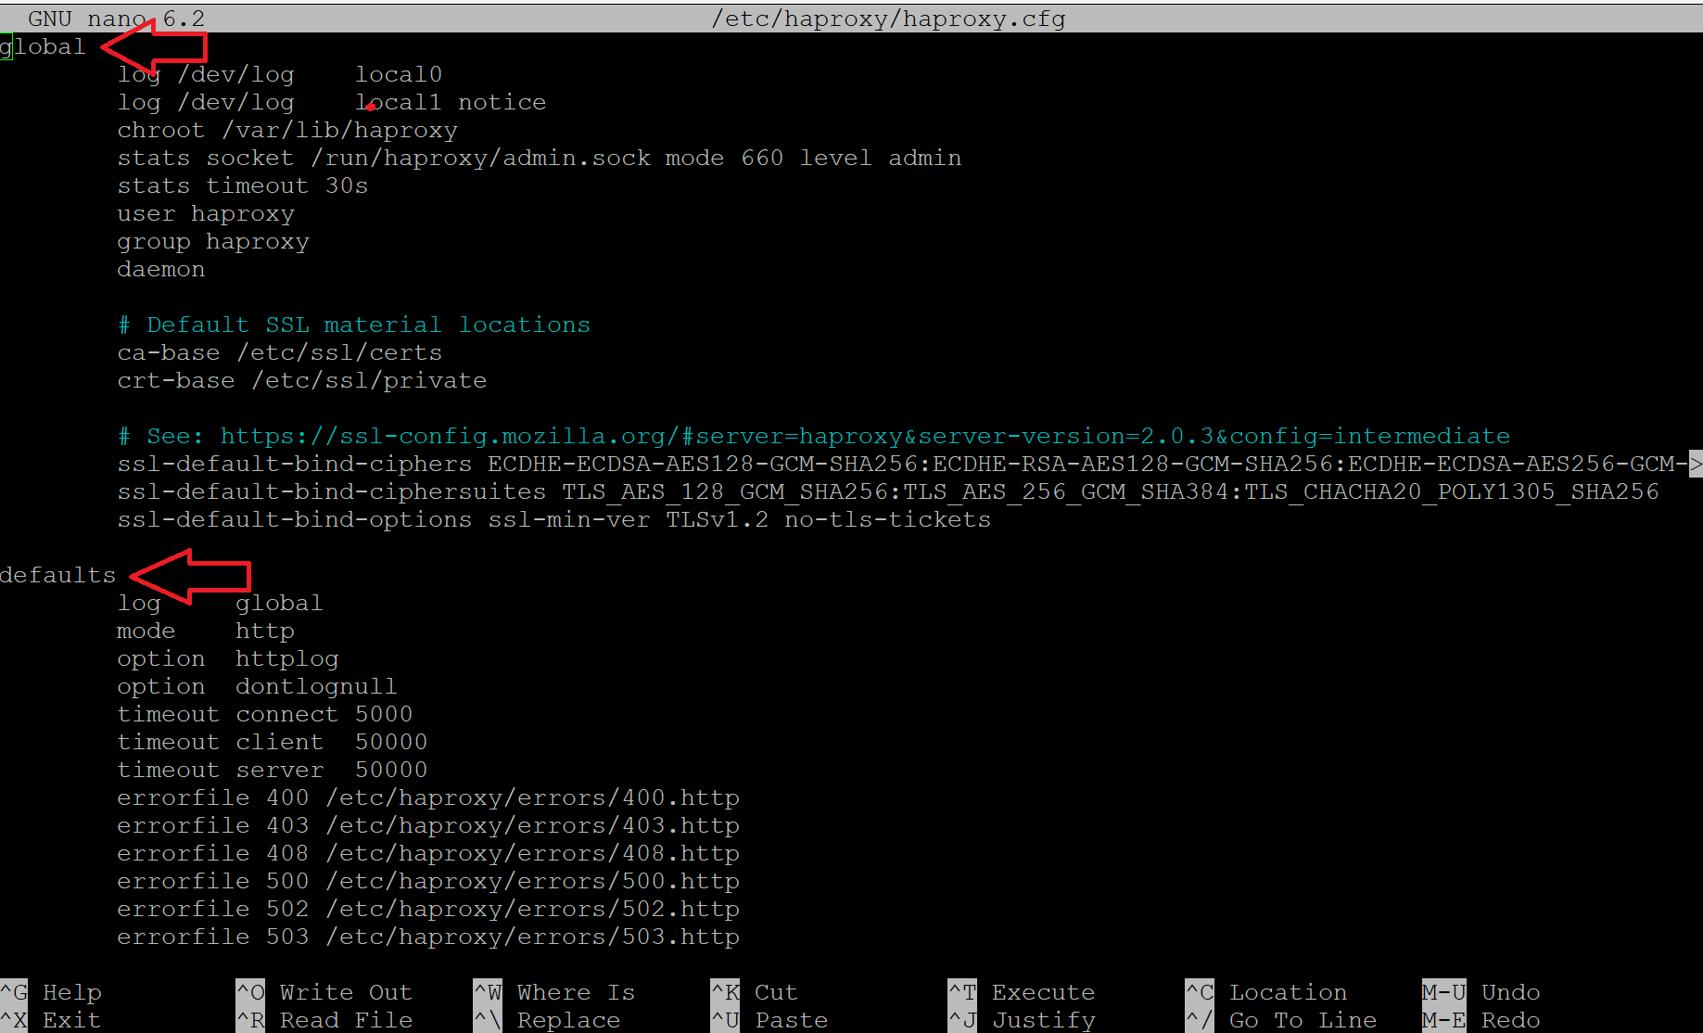Select the ^R Read File shortcut

(324, 1020)
